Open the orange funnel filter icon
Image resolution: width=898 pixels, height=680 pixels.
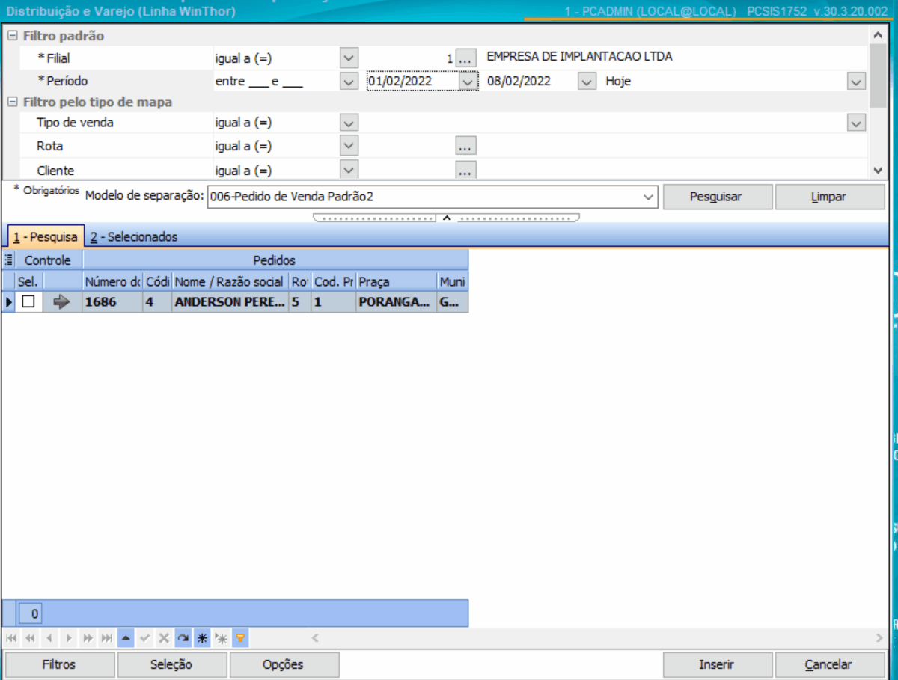click(240, 639)
